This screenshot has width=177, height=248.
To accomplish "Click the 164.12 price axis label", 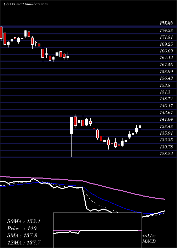I will click(166, 58).
